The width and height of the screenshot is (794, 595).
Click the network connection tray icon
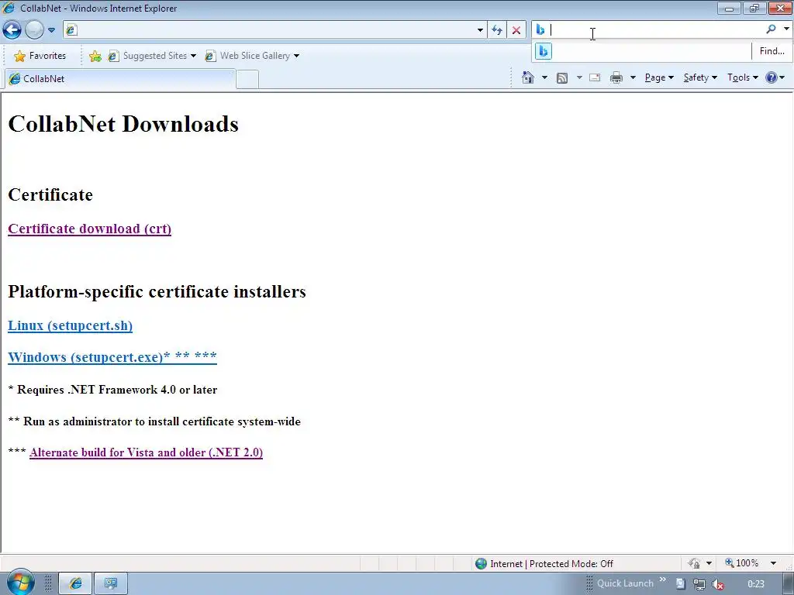click(x=699, y=584)
